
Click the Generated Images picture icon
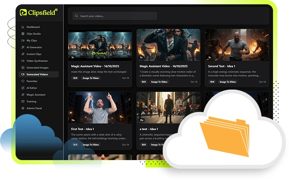pos(23,67)
